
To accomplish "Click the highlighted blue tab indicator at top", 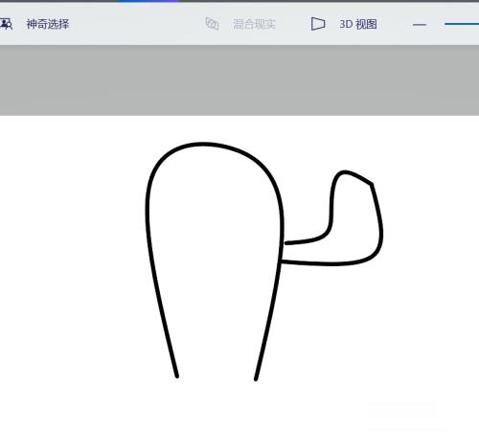I will (148, 1).
